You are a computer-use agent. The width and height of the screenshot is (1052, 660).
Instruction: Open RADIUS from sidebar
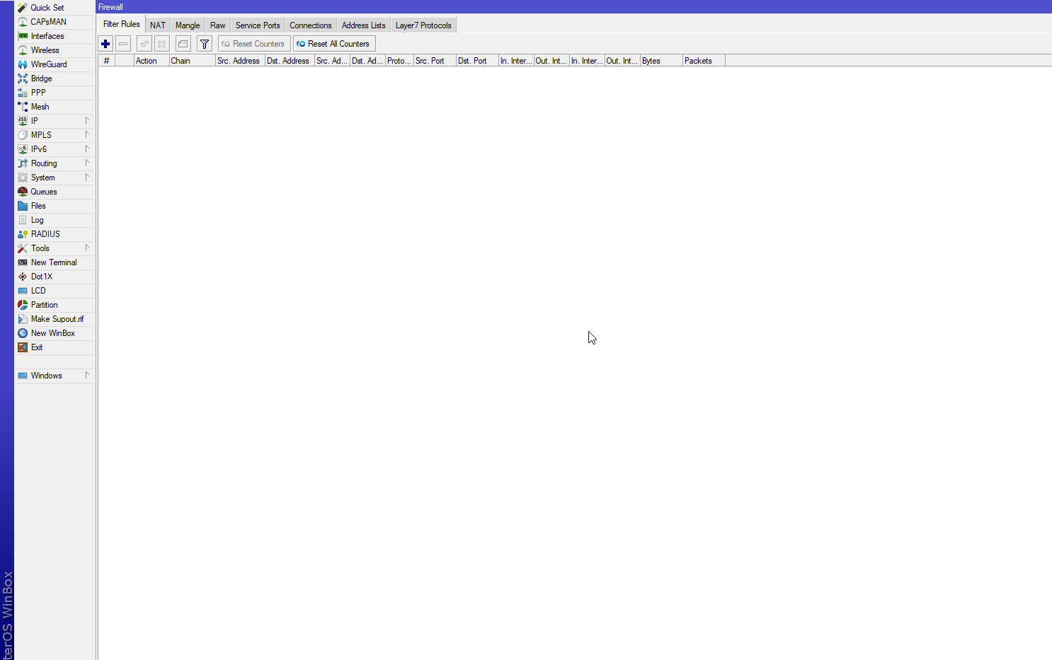point(55,234)
